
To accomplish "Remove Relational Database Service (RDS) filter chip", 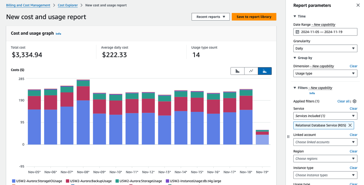I will click(350, 125).
